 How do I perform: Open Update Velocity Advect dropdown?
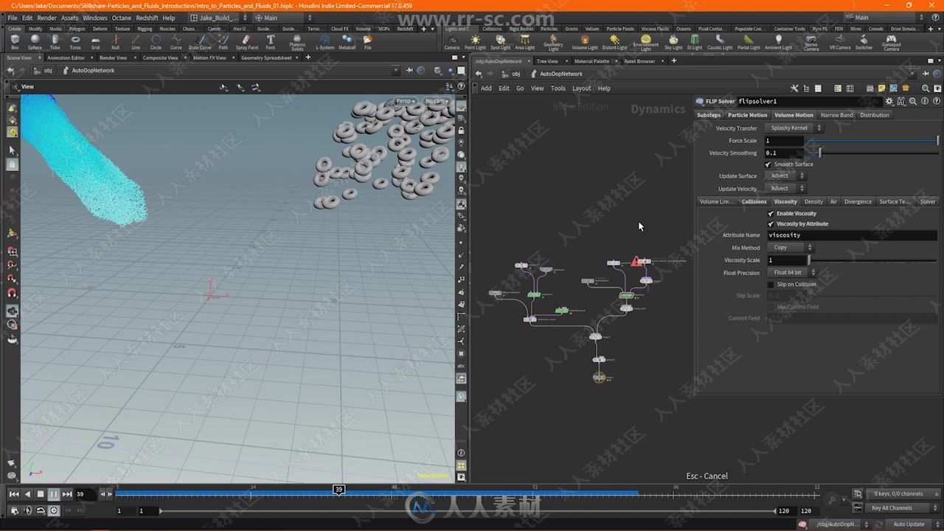point(785,188)
